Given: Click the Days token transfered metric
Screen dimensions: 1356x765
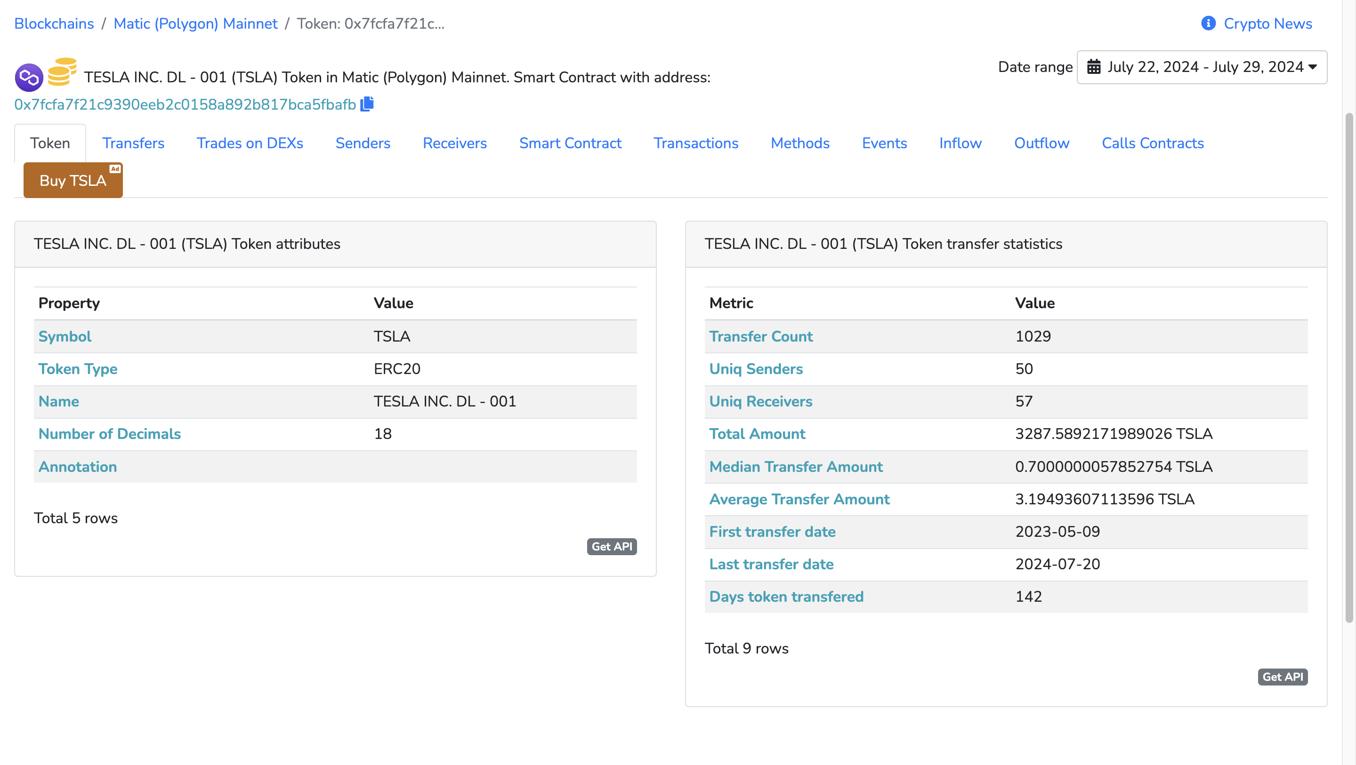Looking at the screenshot, I should 786,597.
